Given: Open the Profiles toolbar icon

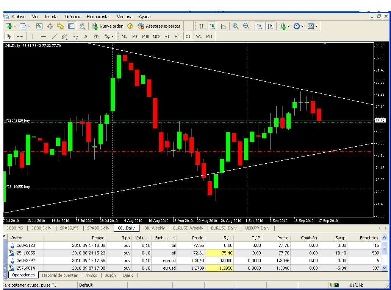Looking at the screenshot, I should coord(23,26).
